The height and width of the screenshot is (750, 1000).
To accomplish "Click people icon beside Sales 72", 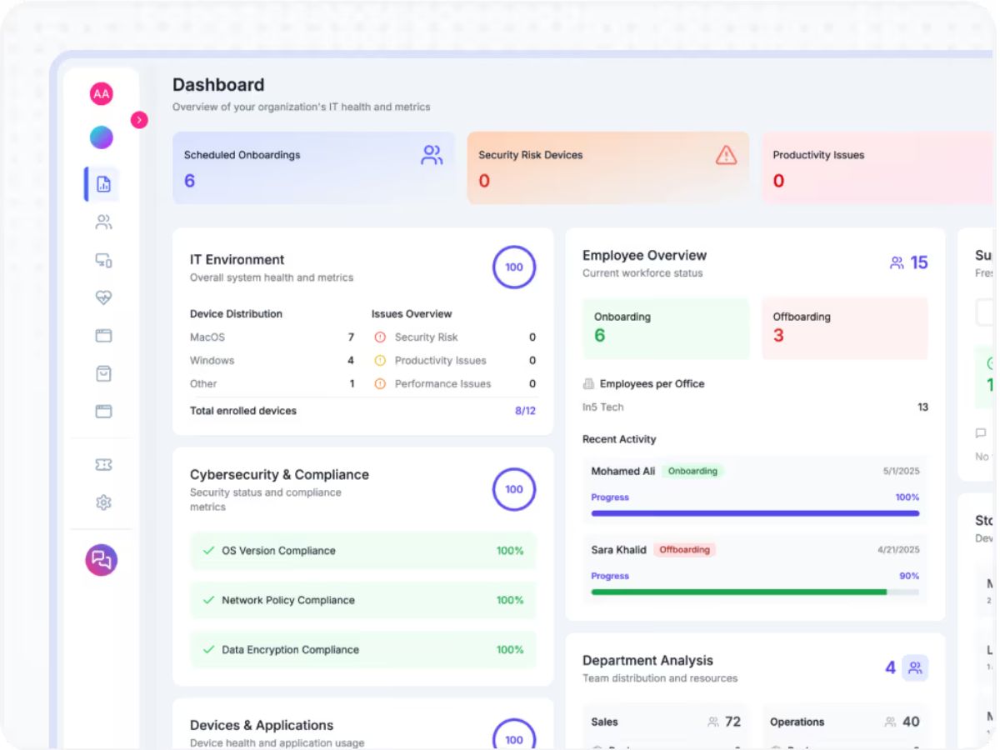I will [x=713, y=722].
